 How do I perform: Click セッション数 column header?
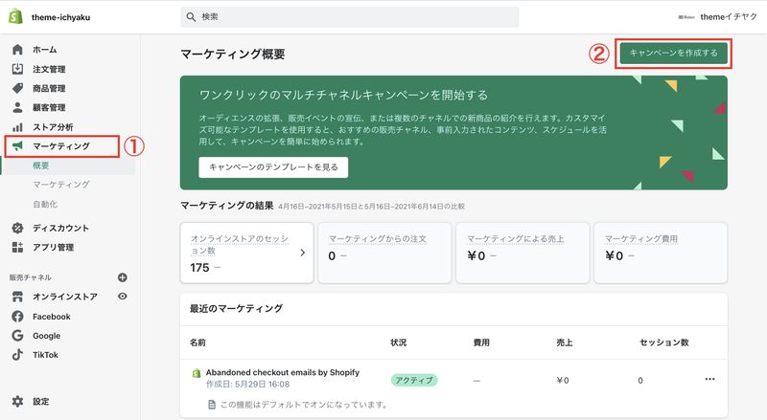click(663, 343)
